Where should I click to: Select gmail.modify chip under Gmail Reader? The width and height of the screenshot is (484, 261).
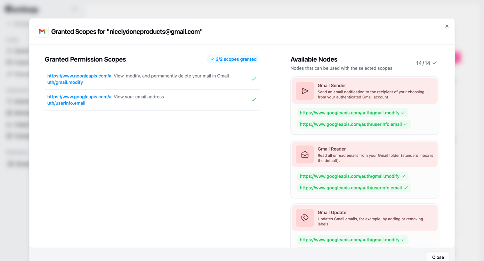352,176
